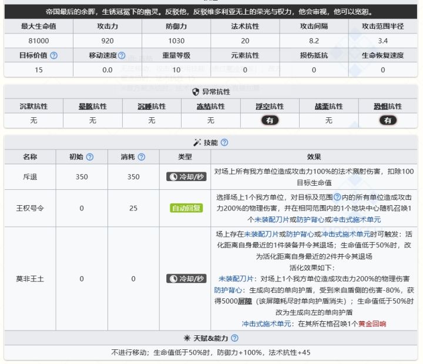Click the help icon next to 目标价值
This screenshot has height=364, width=423.
[x=54, y=56]
